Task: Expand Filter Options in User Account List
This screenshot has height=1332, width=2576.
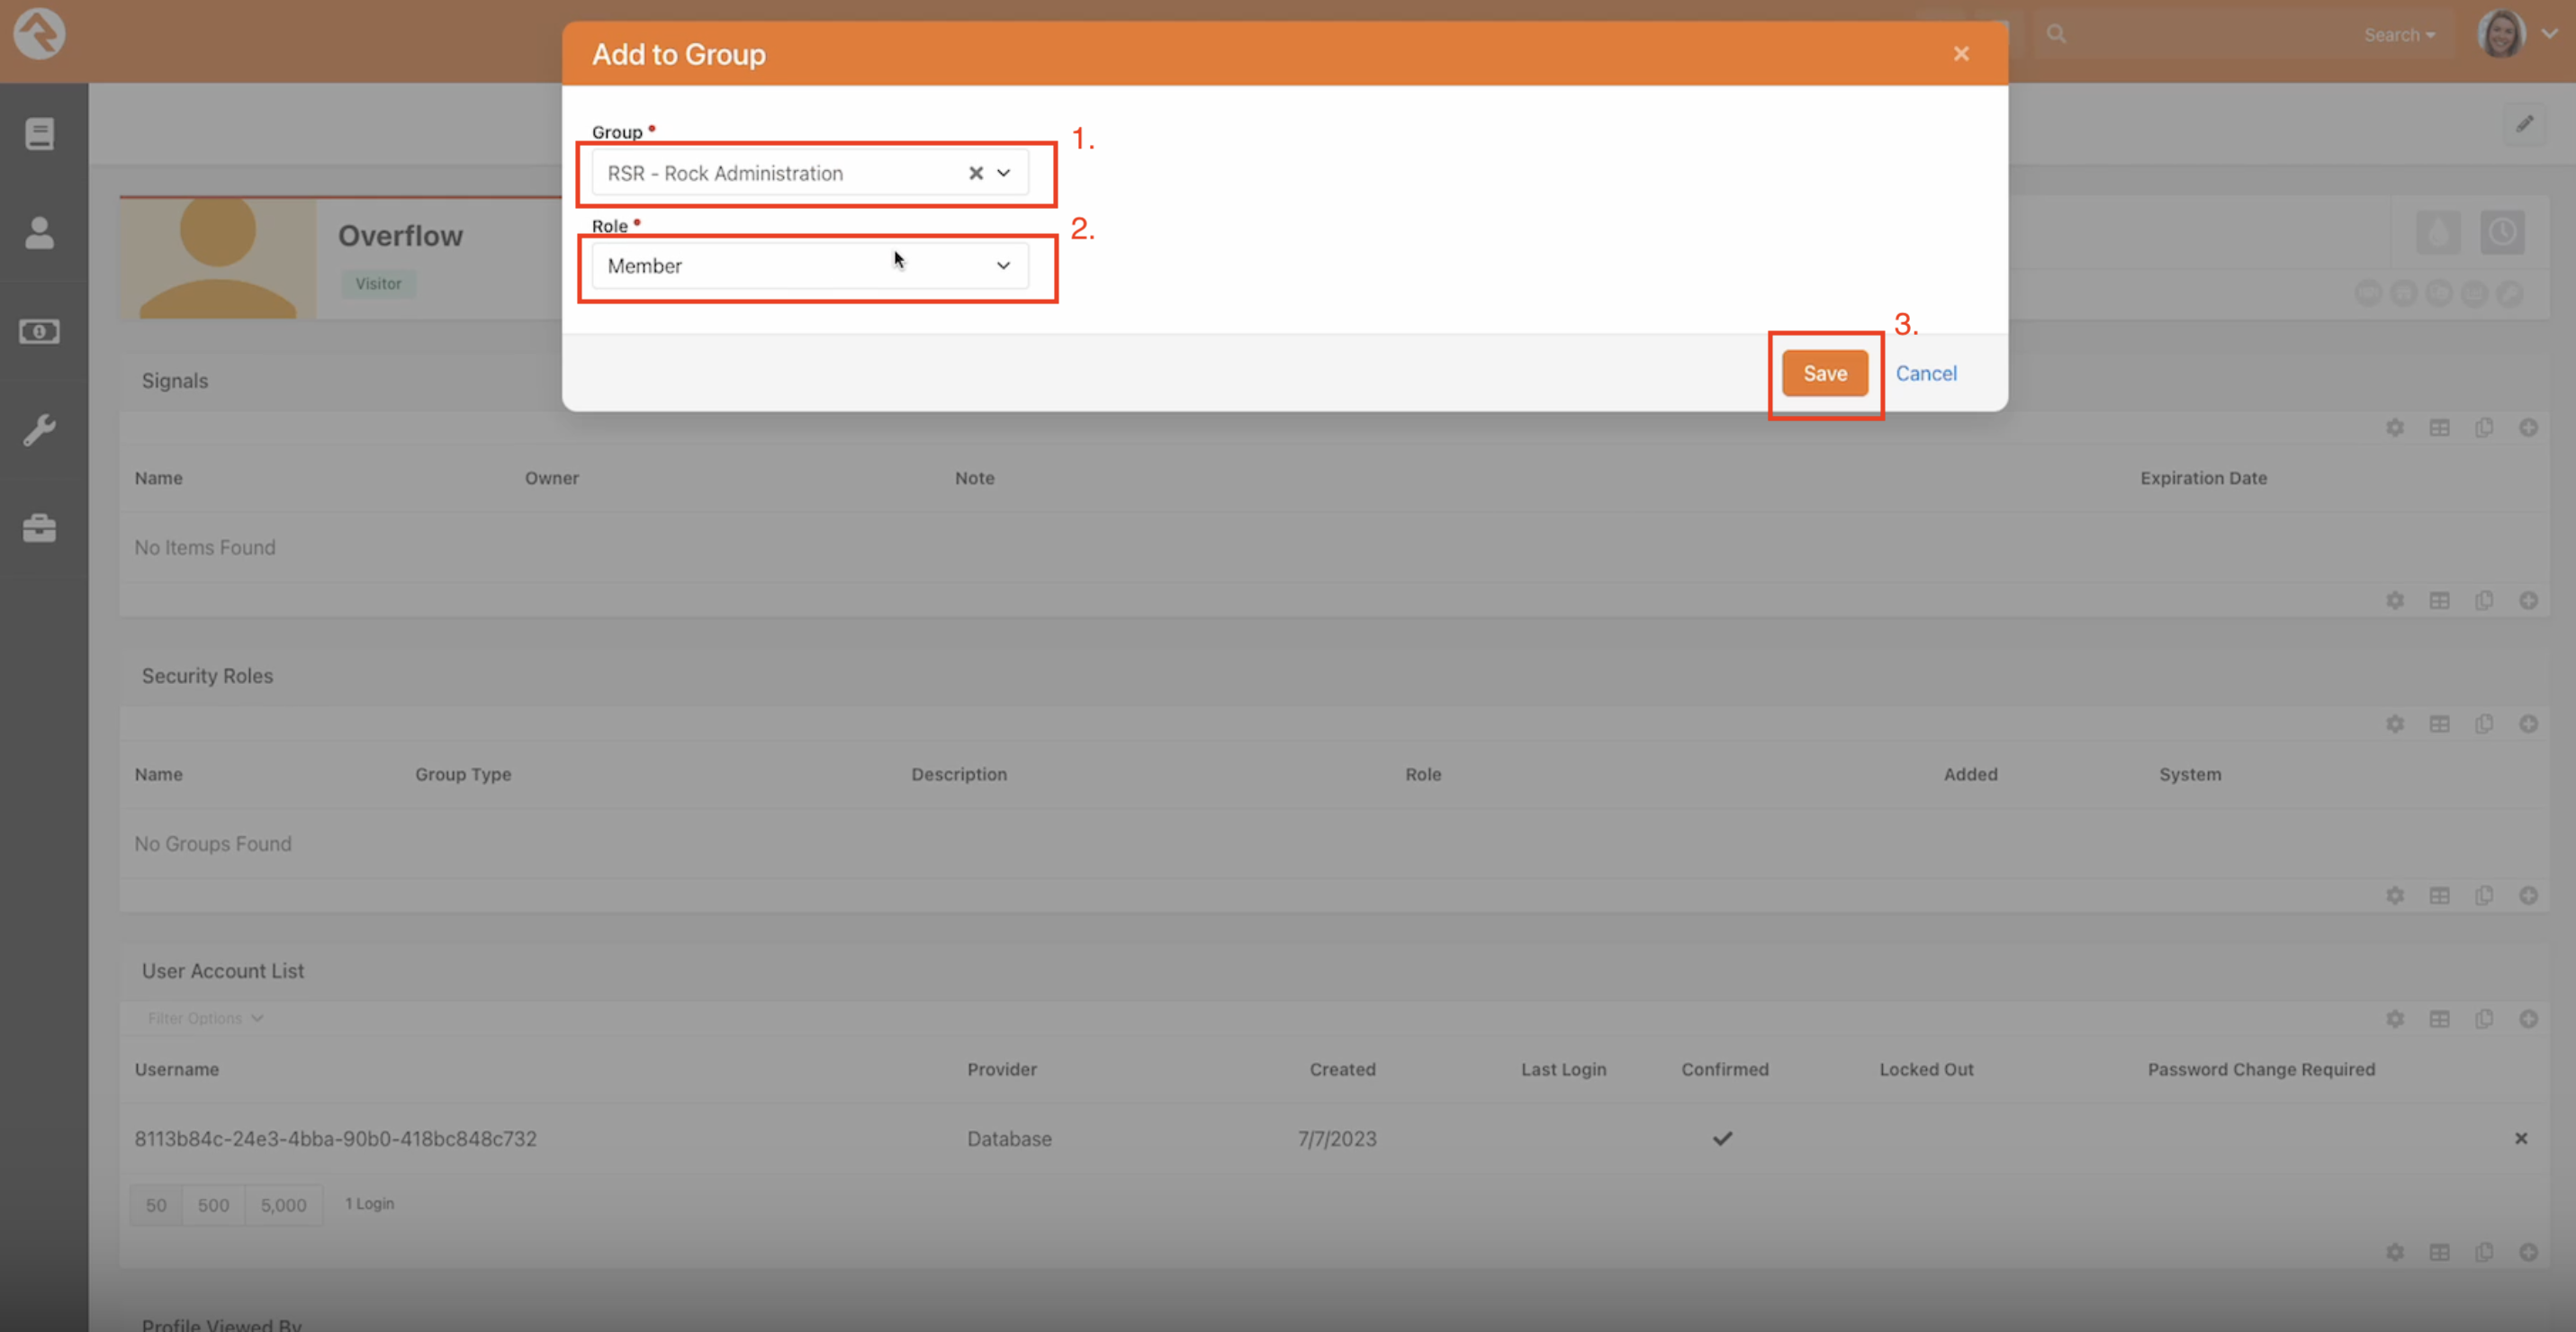Action: pyautogui.click(x=205, y=1019)
